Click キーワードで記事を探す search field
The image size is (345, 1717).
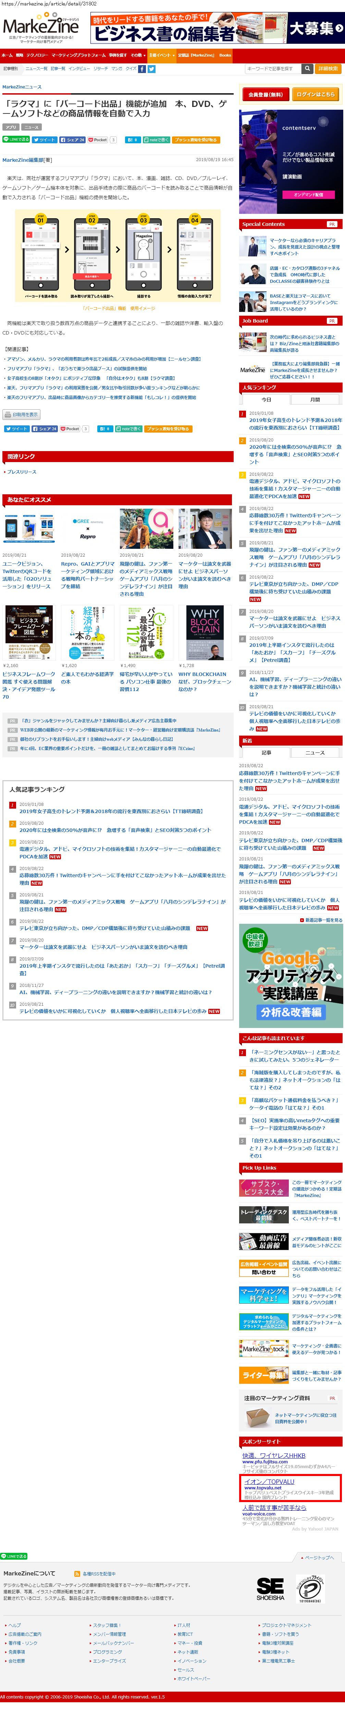(x=273, y=69)
